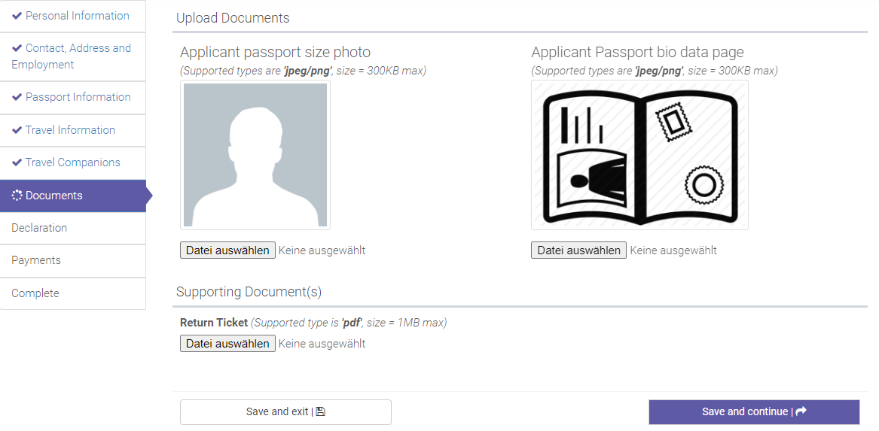This screenshot has width=879, height=431.
Task: Click the checkmark beside Travel Information
Action: 17,130
